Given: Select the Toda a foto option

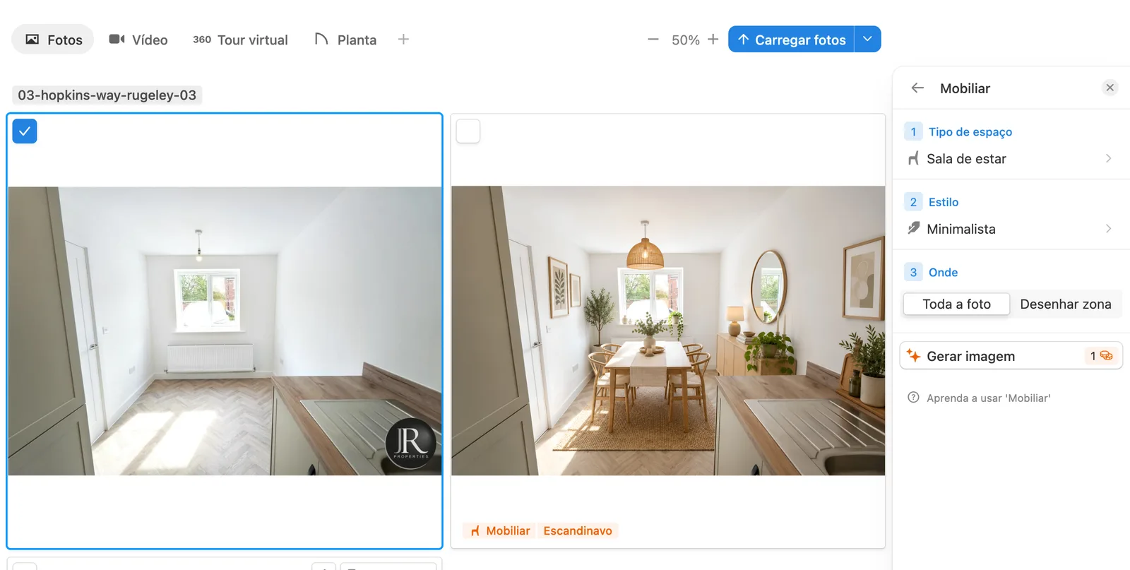Looking at the screenshot, I should click(956, 304).
